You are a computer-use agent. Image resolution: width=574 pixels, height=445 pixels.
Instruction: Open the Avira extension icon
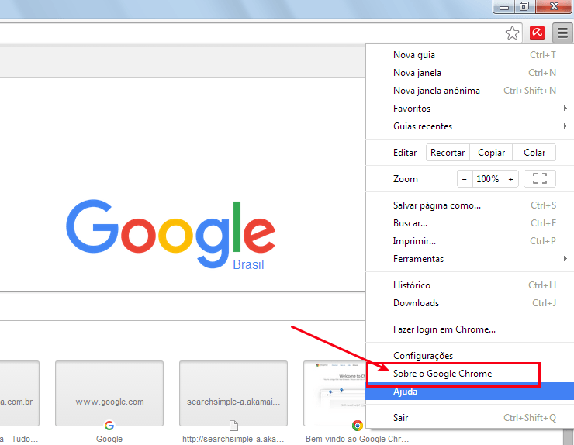pos(537,33)
